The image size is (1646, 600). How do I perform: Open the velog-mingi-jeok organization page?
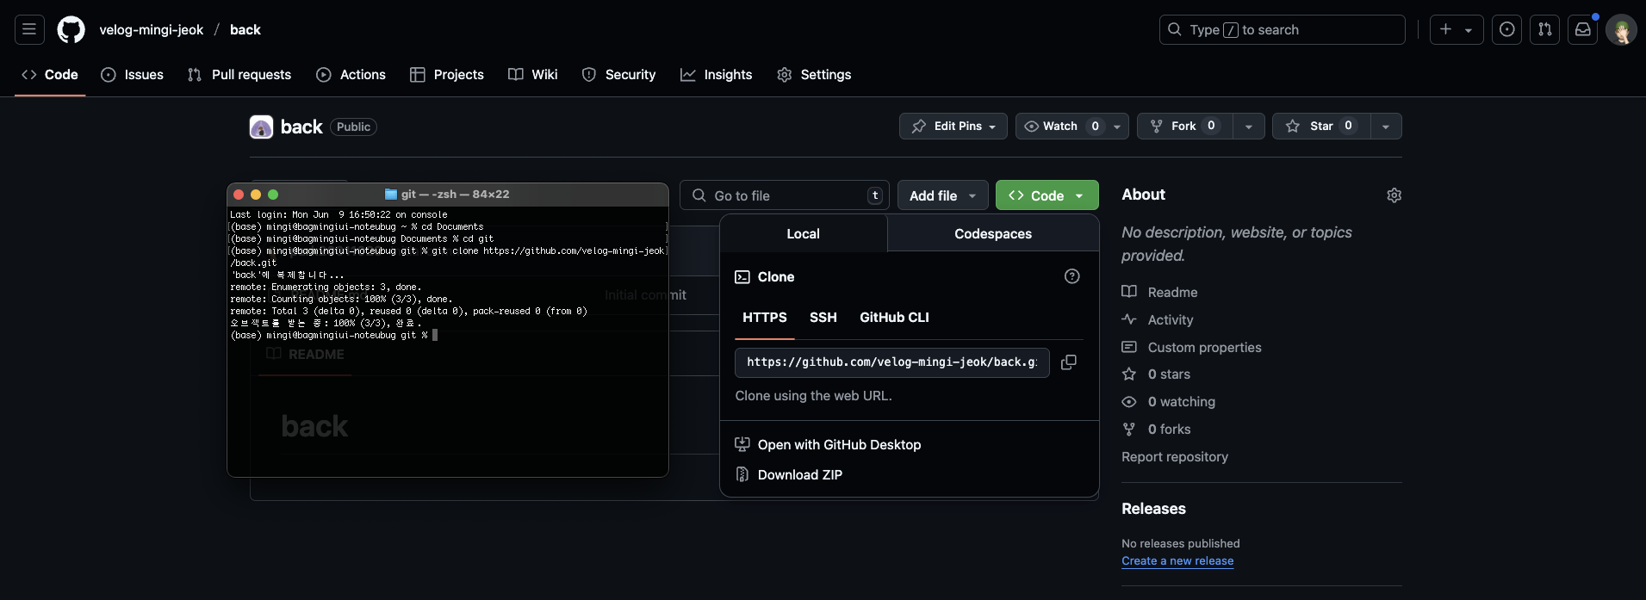pyautogui.click(x=152, y=29)
